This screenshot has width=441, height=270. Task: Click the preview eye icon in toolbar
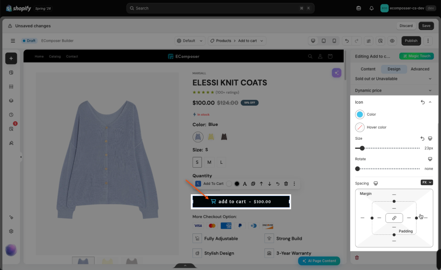[x=392, y=41]
